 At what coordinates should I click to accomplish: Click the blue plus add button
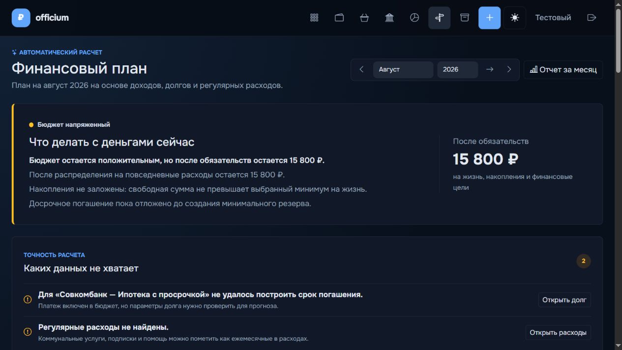490,18
